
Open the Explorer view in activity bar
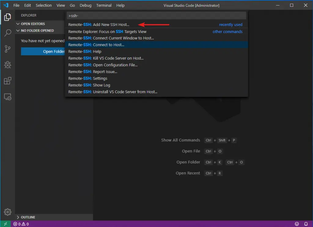click(x=7, y=17)
